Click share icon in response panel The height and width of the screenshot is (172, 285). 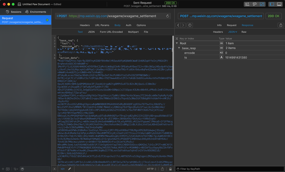281,25
